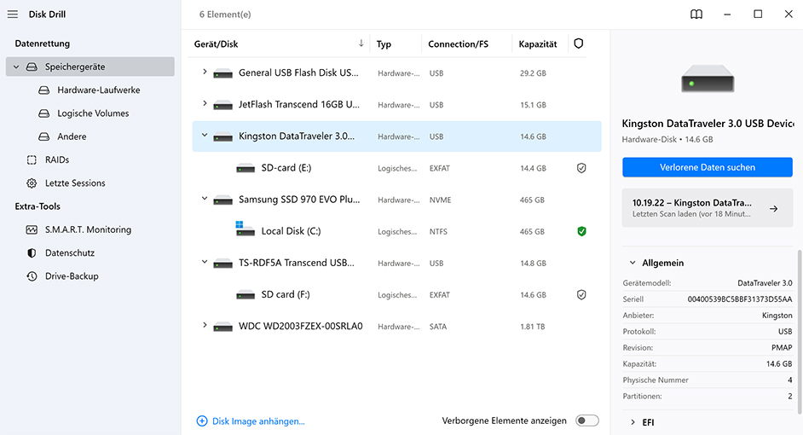Image resolution: width=803 pixels, height=435 pixels.
Task: Collapse the Allgemein details section
Action: (x=633, y=263)
